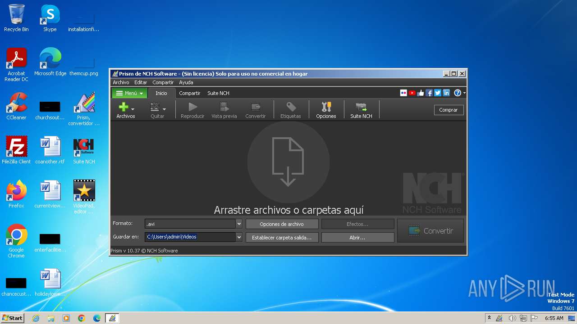Click the Flickr share icon
Screen dimensions: 577x324
point(403,93)
